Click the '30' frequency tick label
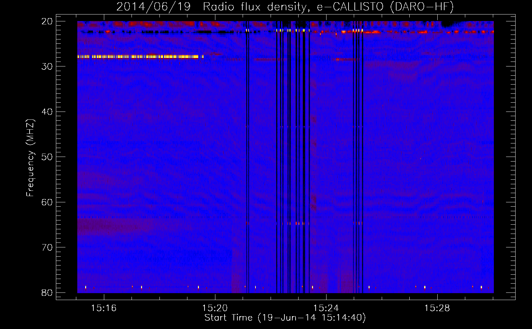 [47, 66]
